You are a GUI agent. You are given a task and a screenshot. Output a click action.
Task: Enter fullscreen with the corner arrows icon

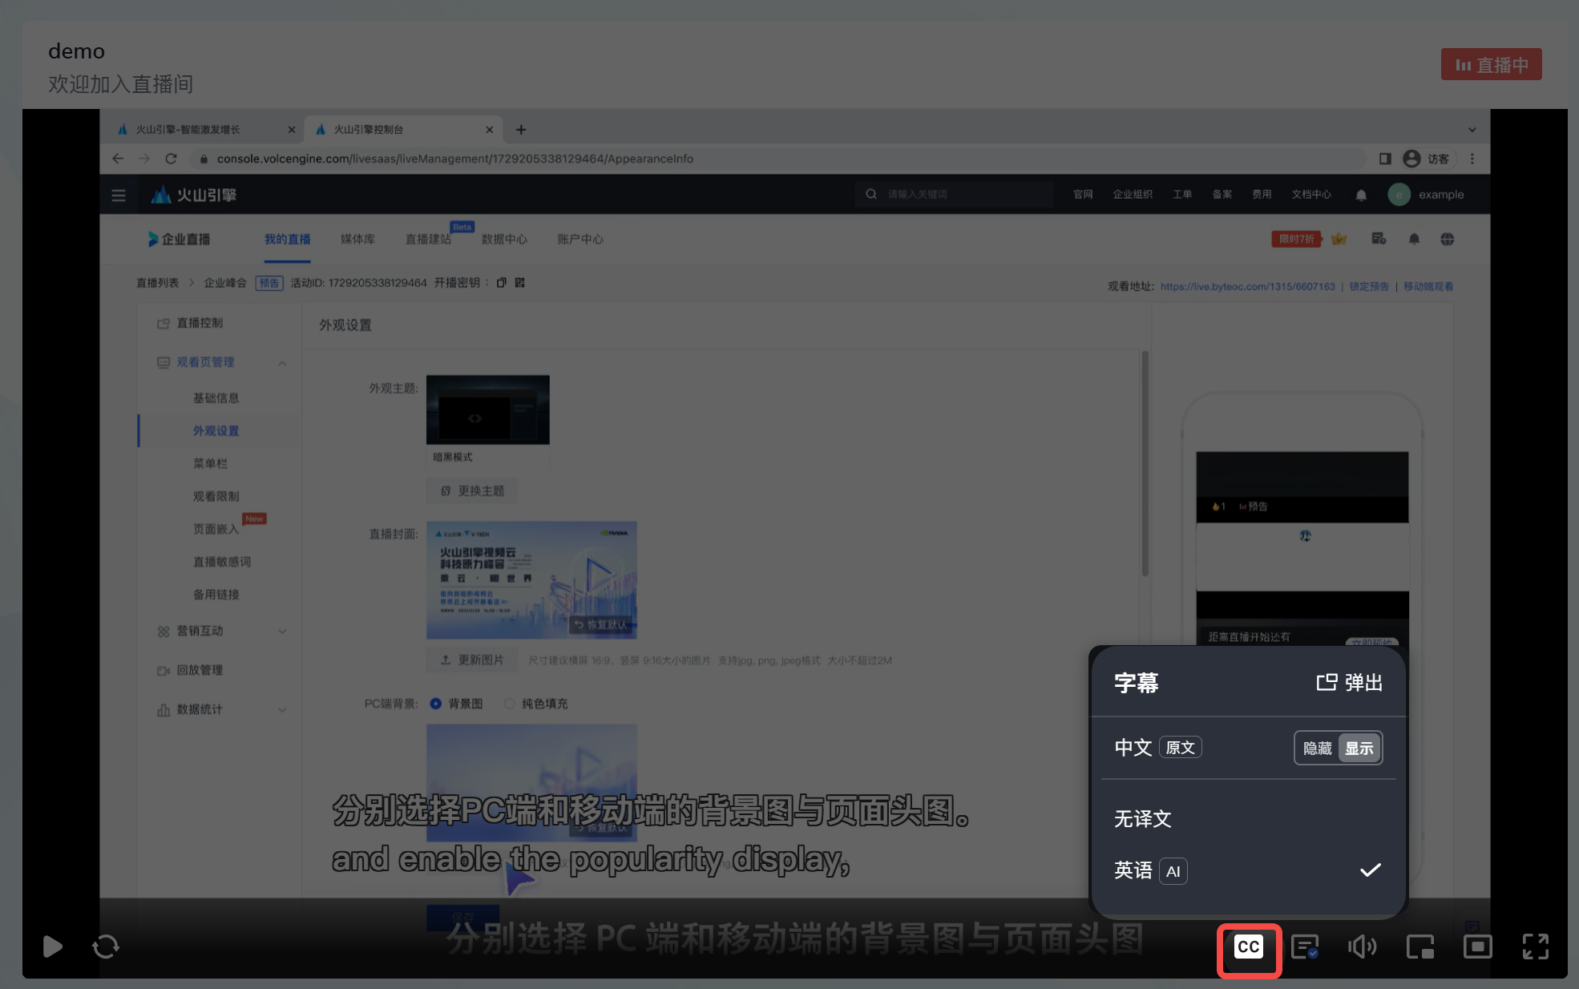1535,947
